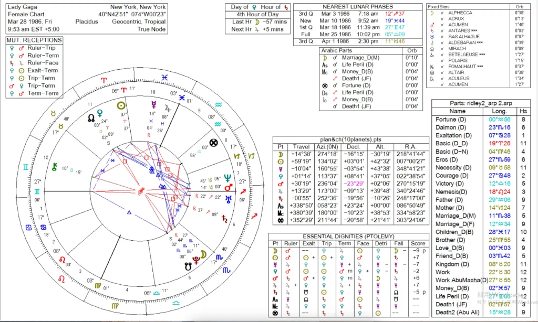Click the Nemesis(D) entry in Parts list

point(451,192)
